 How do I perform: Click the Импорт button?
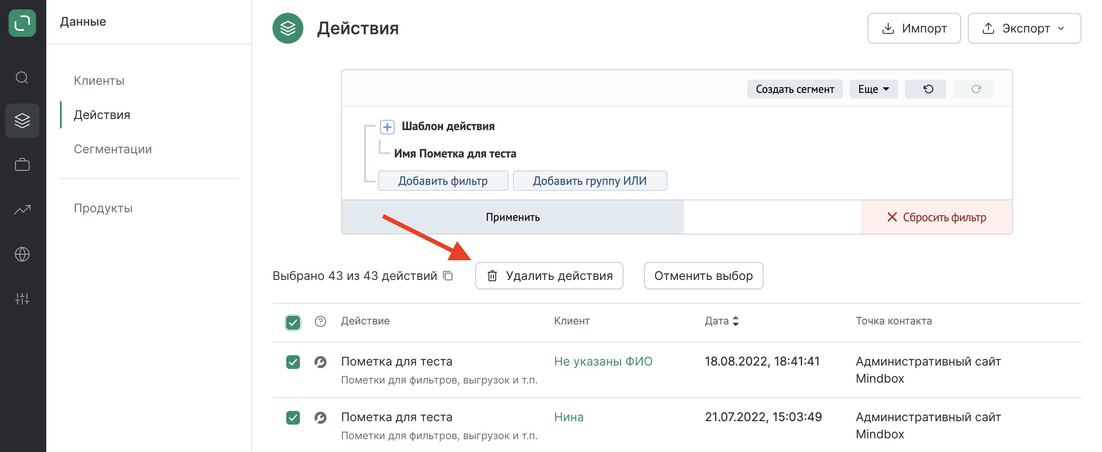coord(914,28)
